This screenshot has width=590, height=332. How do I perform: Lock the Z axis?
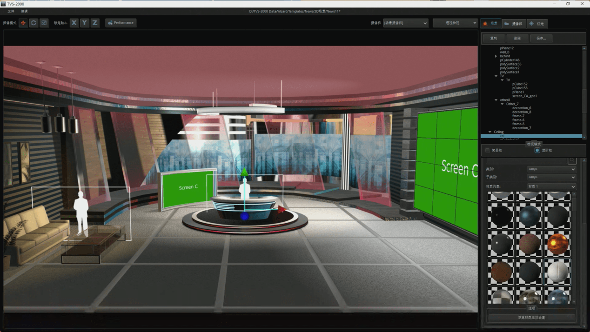coord(95,23)
